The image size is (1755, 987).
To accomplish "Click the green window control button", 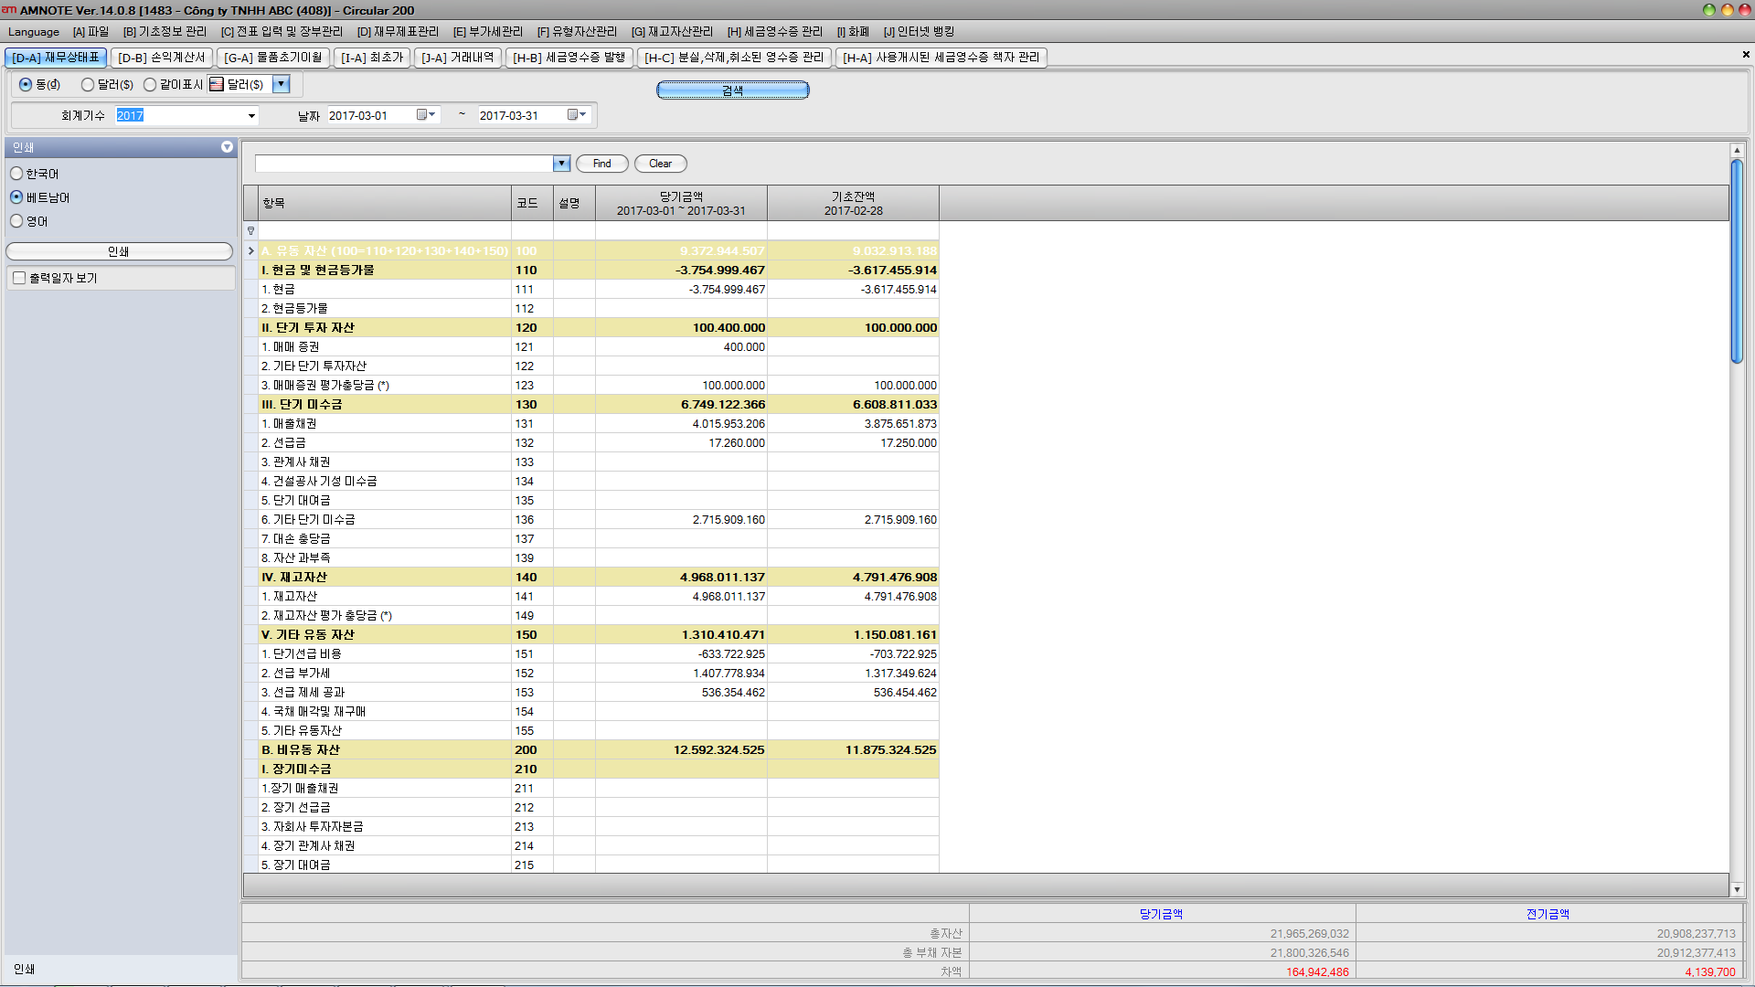I will click(x=1708, y=10).
